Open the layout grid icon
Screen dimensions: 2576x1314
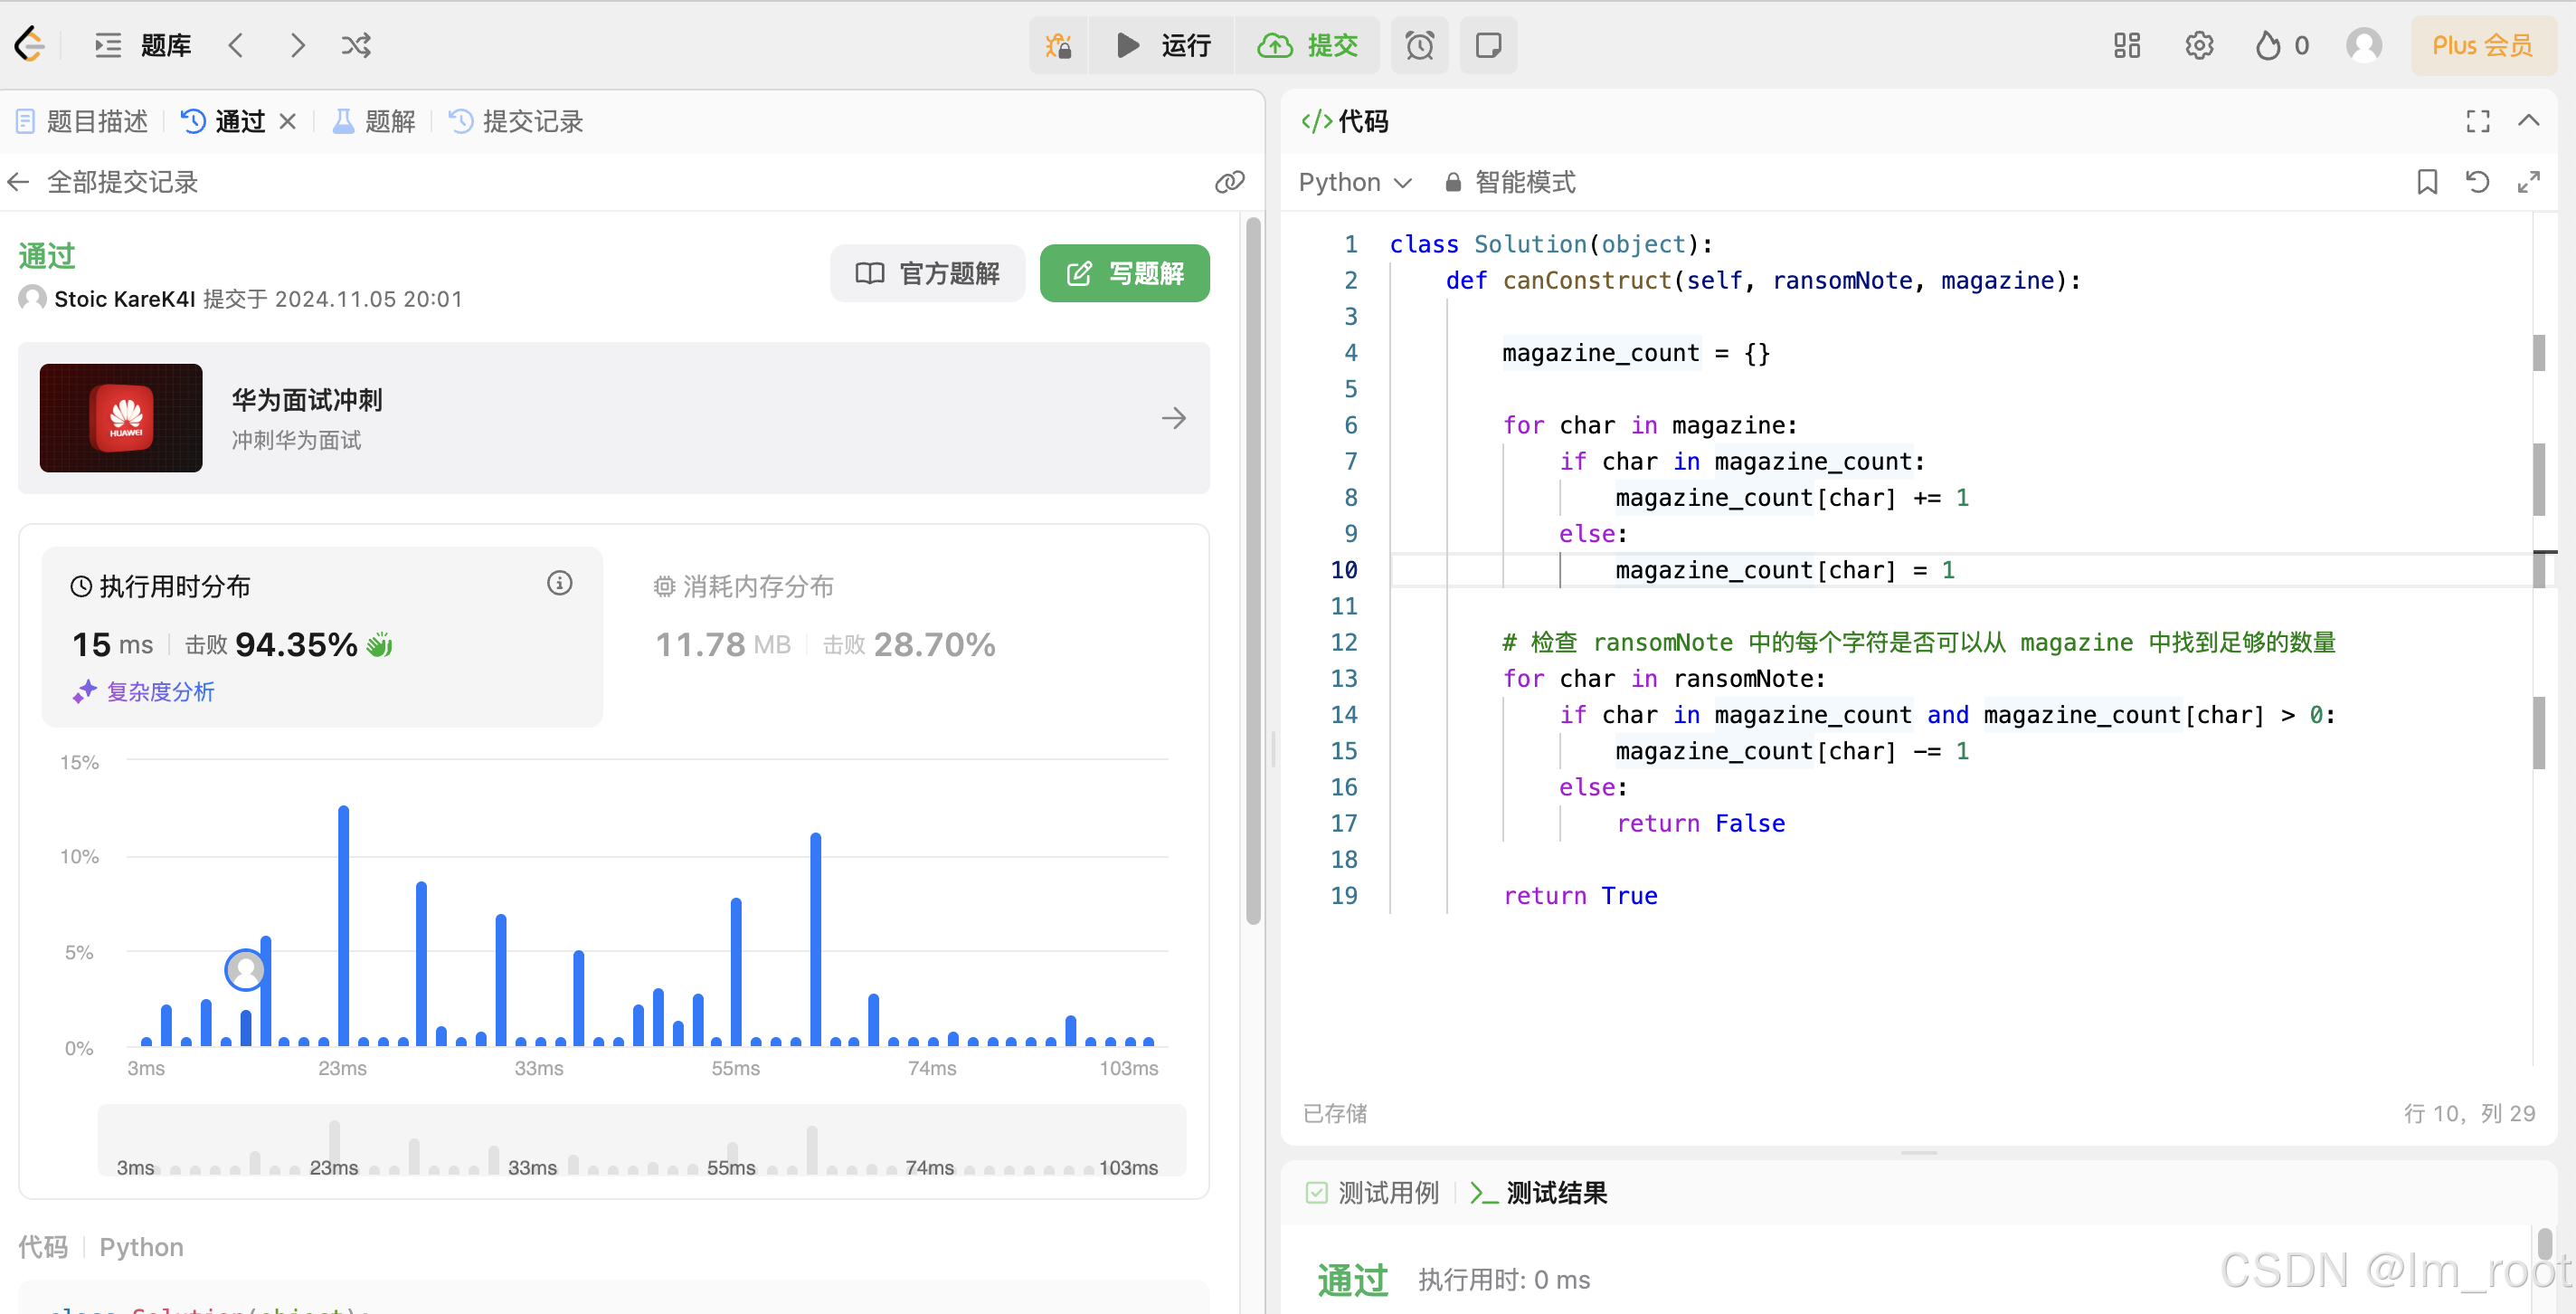(2126, 45)
